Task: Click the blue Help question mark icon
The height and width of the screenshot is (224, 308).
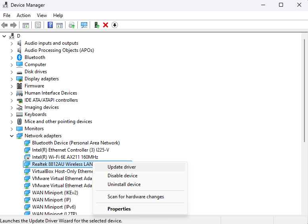Action: point(50,25)
